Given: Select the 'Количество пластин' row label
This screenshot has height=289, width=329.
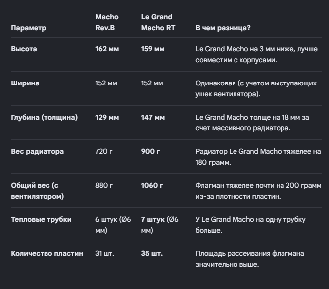Looking at the screenshot, I should click(x=47, y=253).
